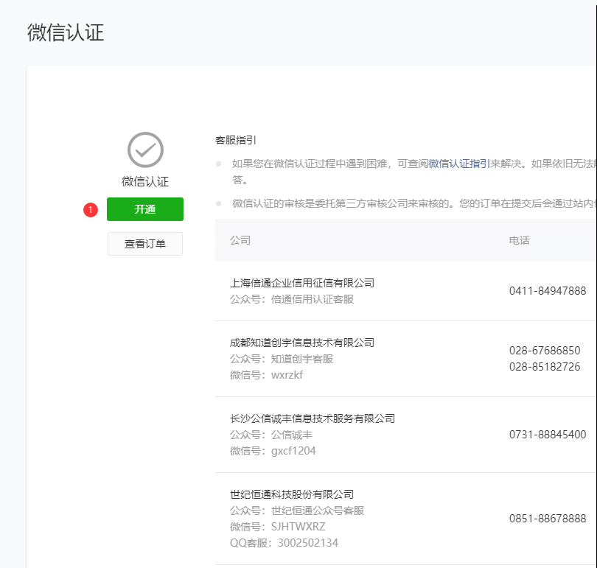Select phone number 028-67686850
This screenshot has height=568, width=597.
click(545, 351)
